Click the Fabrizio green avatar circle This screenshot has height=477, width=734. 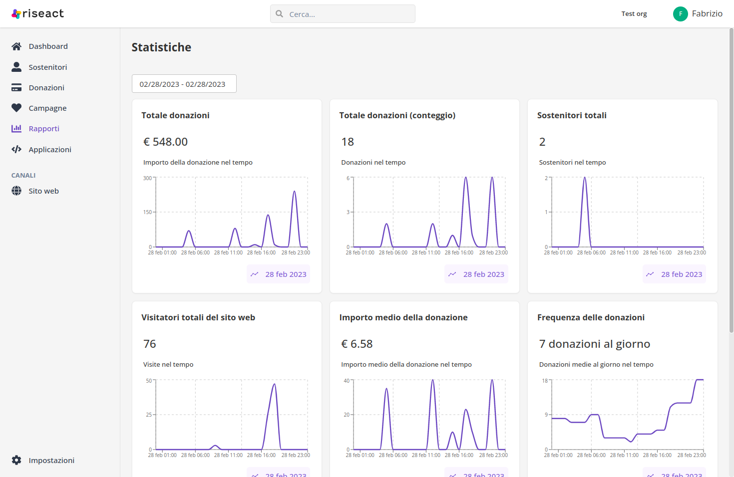680,14
